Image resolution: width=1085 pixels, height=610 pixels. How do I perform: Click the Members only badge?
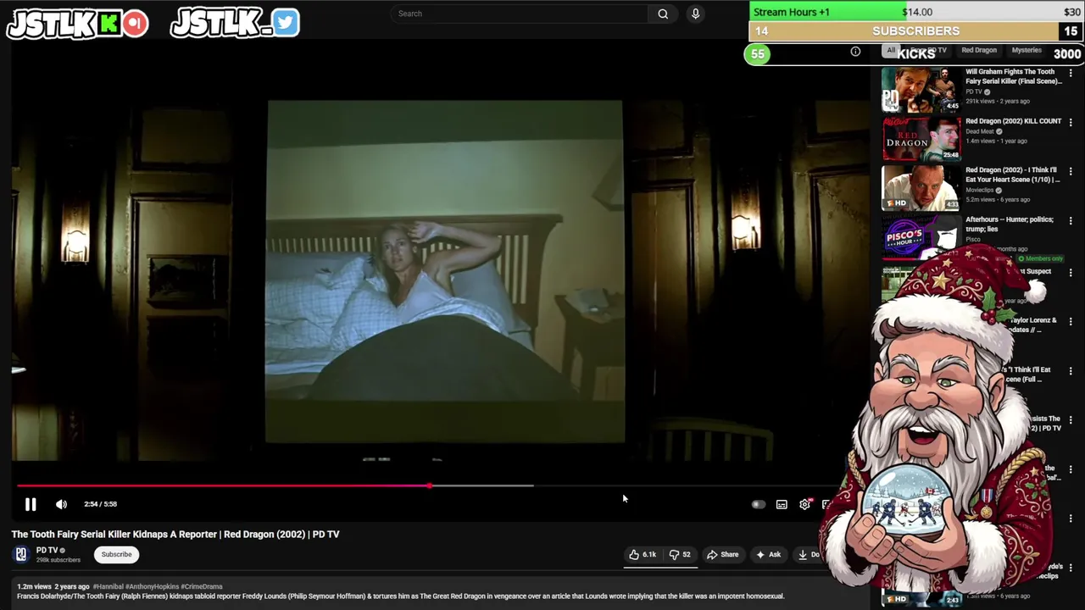pos(1041,258)
